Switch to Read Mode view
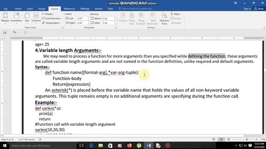Screen dimensions: 266x149 (214, 139)
